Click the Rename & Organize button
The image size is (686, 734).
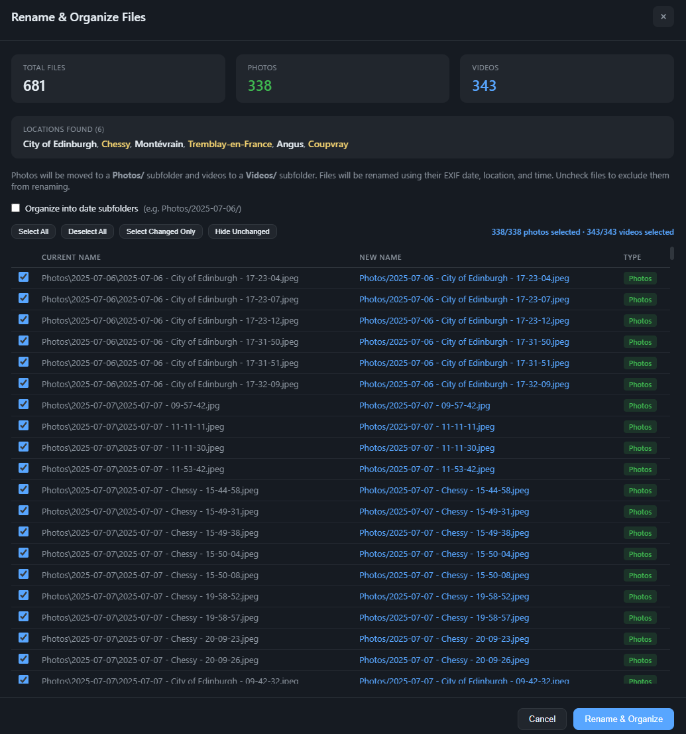click(623, 719)
